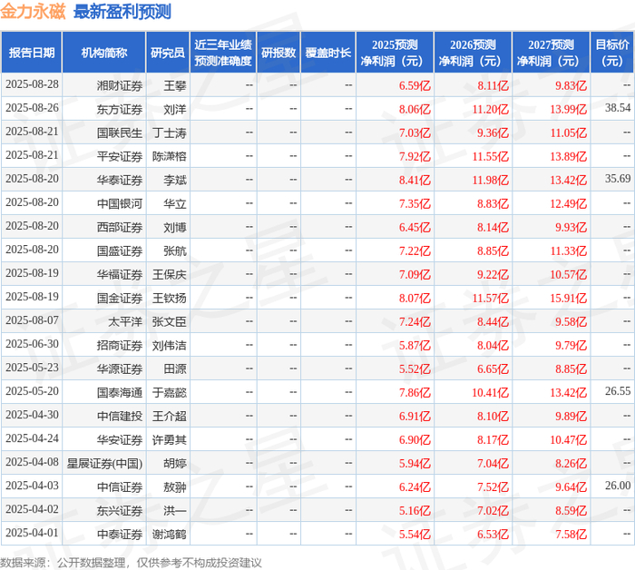This screenshot has height=570, width=635.
Task: Click the 机构简称 column header
Action: click(x=104, y=53)
